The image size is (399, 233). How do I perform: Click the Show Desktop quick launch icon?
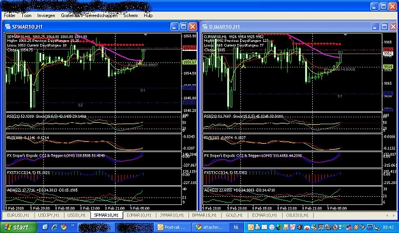[45, 227]
